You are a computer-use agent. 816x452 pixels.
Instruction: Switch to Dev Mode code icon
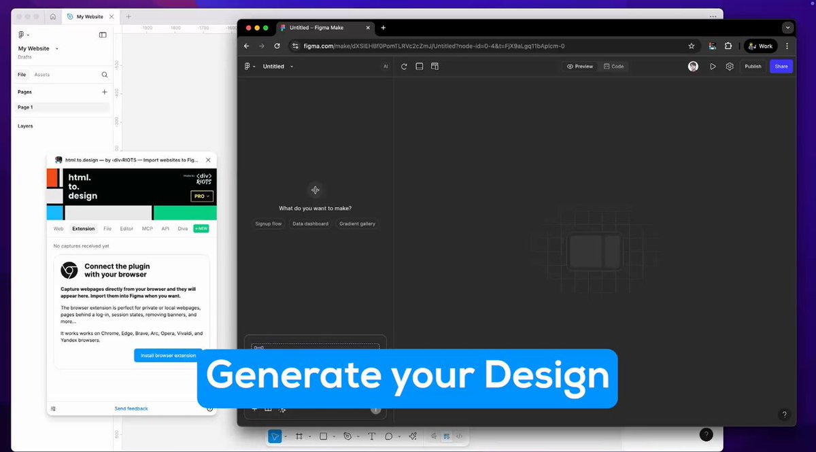459,436
